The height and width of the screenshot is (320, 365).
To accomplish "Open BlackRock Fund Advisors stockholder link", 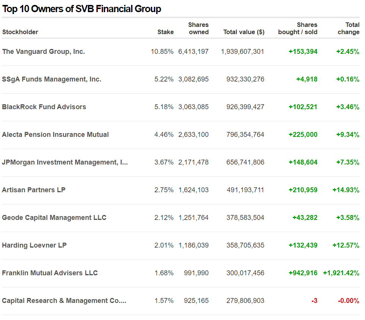I will click(x=44, y=107).
